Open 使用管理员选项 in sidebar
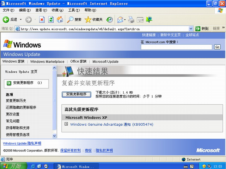Viewport: 226px width, 169px height. pos(18,134)
